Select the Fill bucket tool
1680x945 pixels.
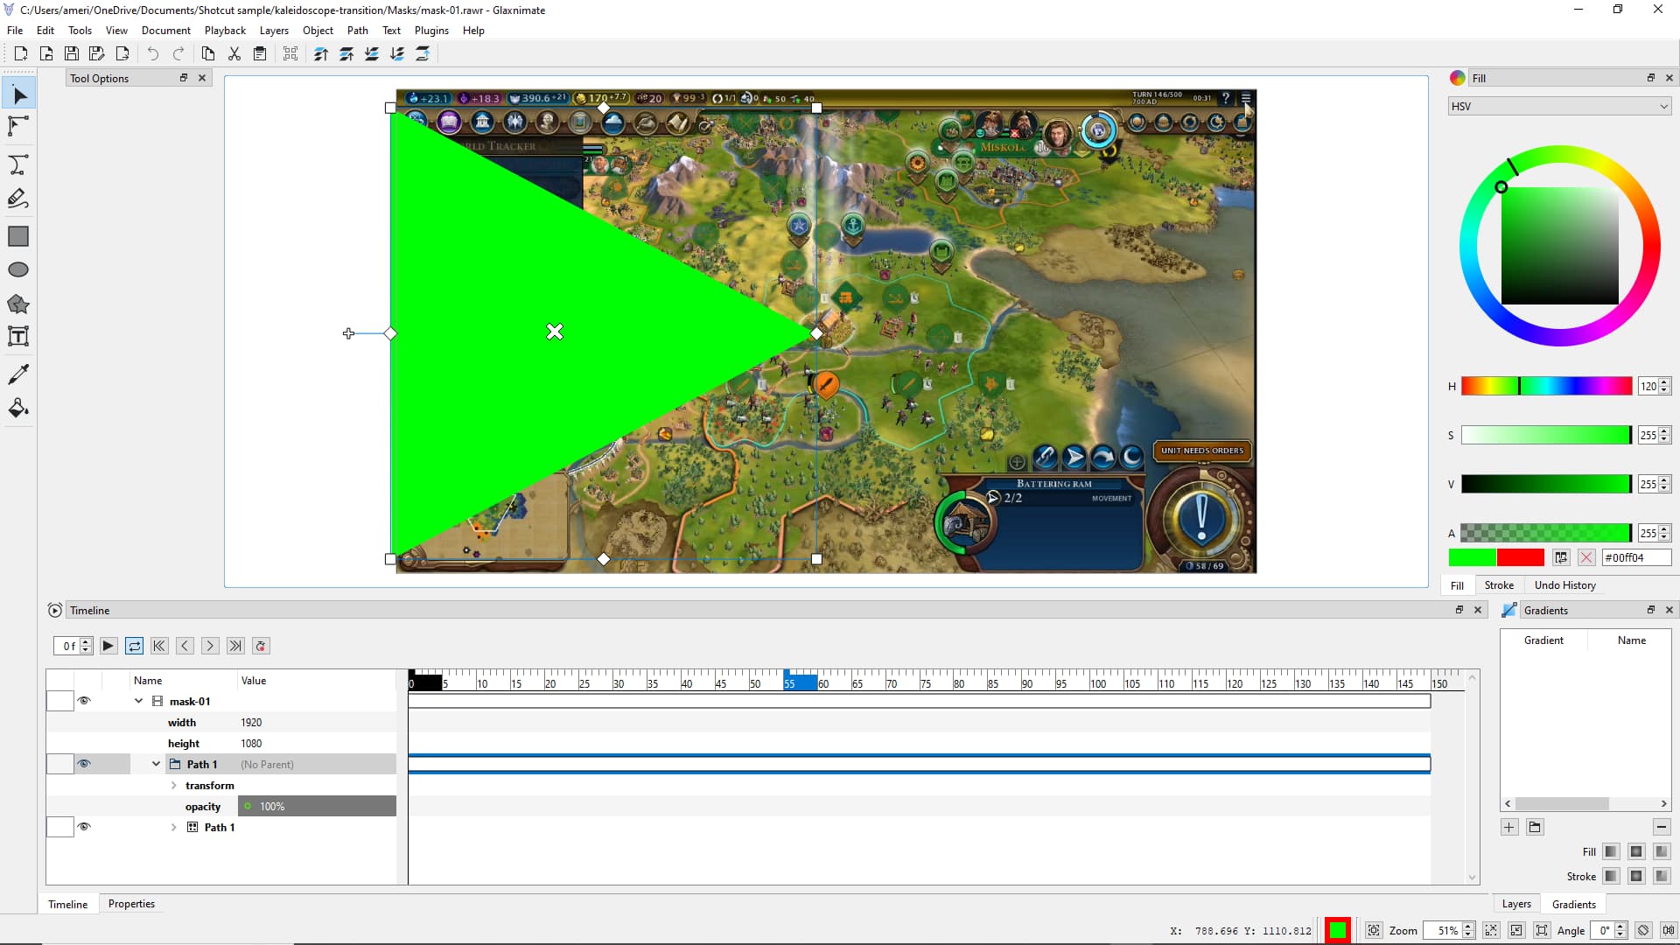tap(18, 408)
